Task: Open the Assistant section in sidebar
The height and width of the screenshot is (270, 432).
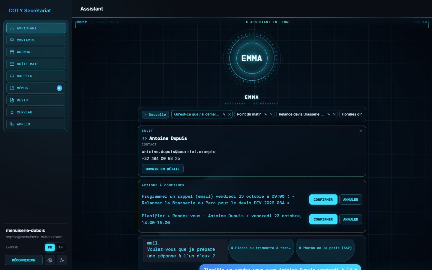Action: (36, 28)
